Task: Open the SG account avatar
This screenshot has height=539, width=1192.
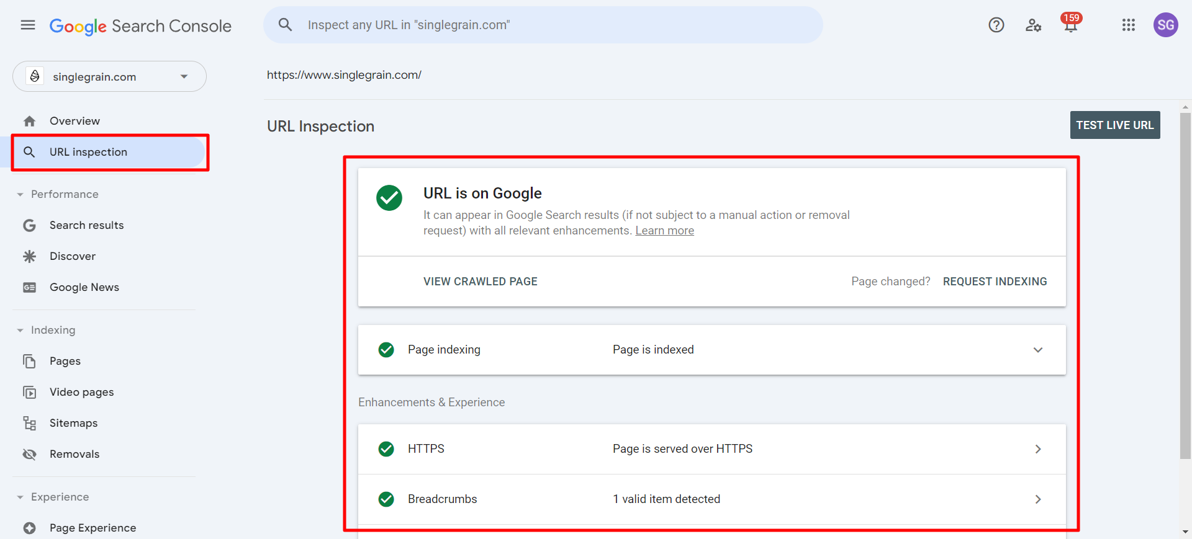Action: (x=1166, y=25)
